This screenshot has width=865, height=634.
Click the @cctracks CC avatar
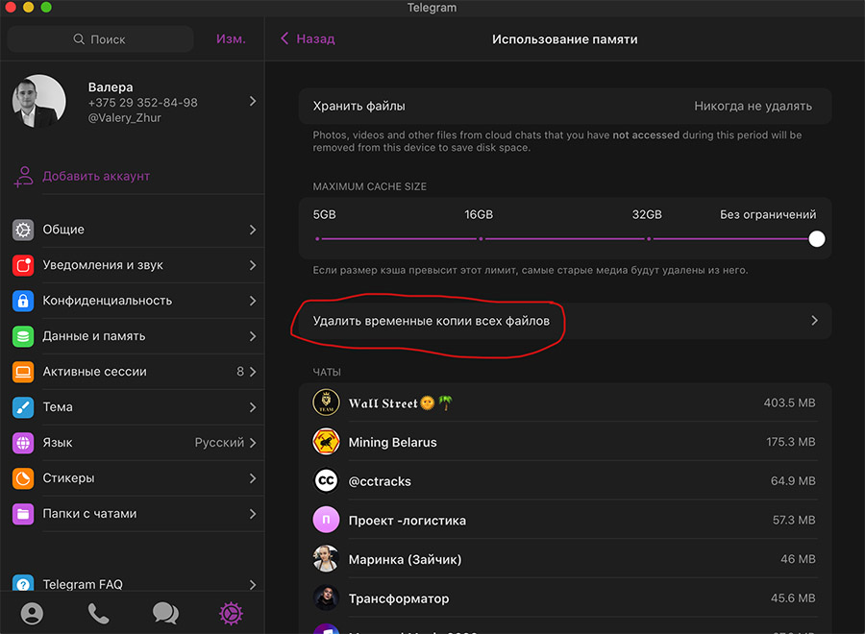[326, 480]
